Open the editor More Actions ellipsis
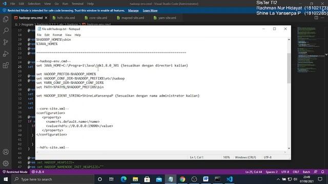Viewport: 328px width, 184px height. [x=322, y=18]
